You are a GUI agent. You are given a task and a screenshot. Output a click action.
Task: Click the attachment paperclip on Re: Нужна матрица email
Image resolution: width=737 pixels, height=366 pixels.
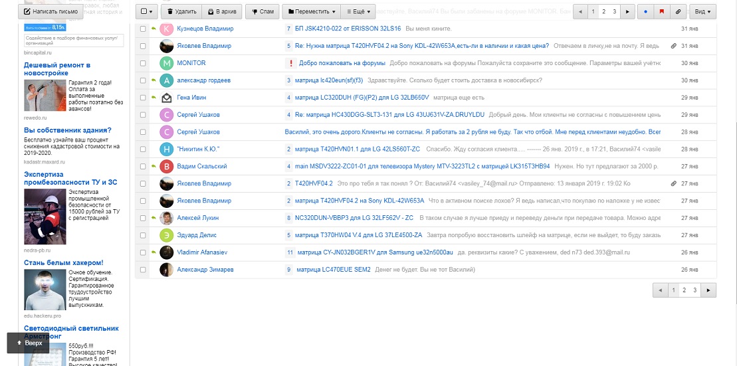673,46
